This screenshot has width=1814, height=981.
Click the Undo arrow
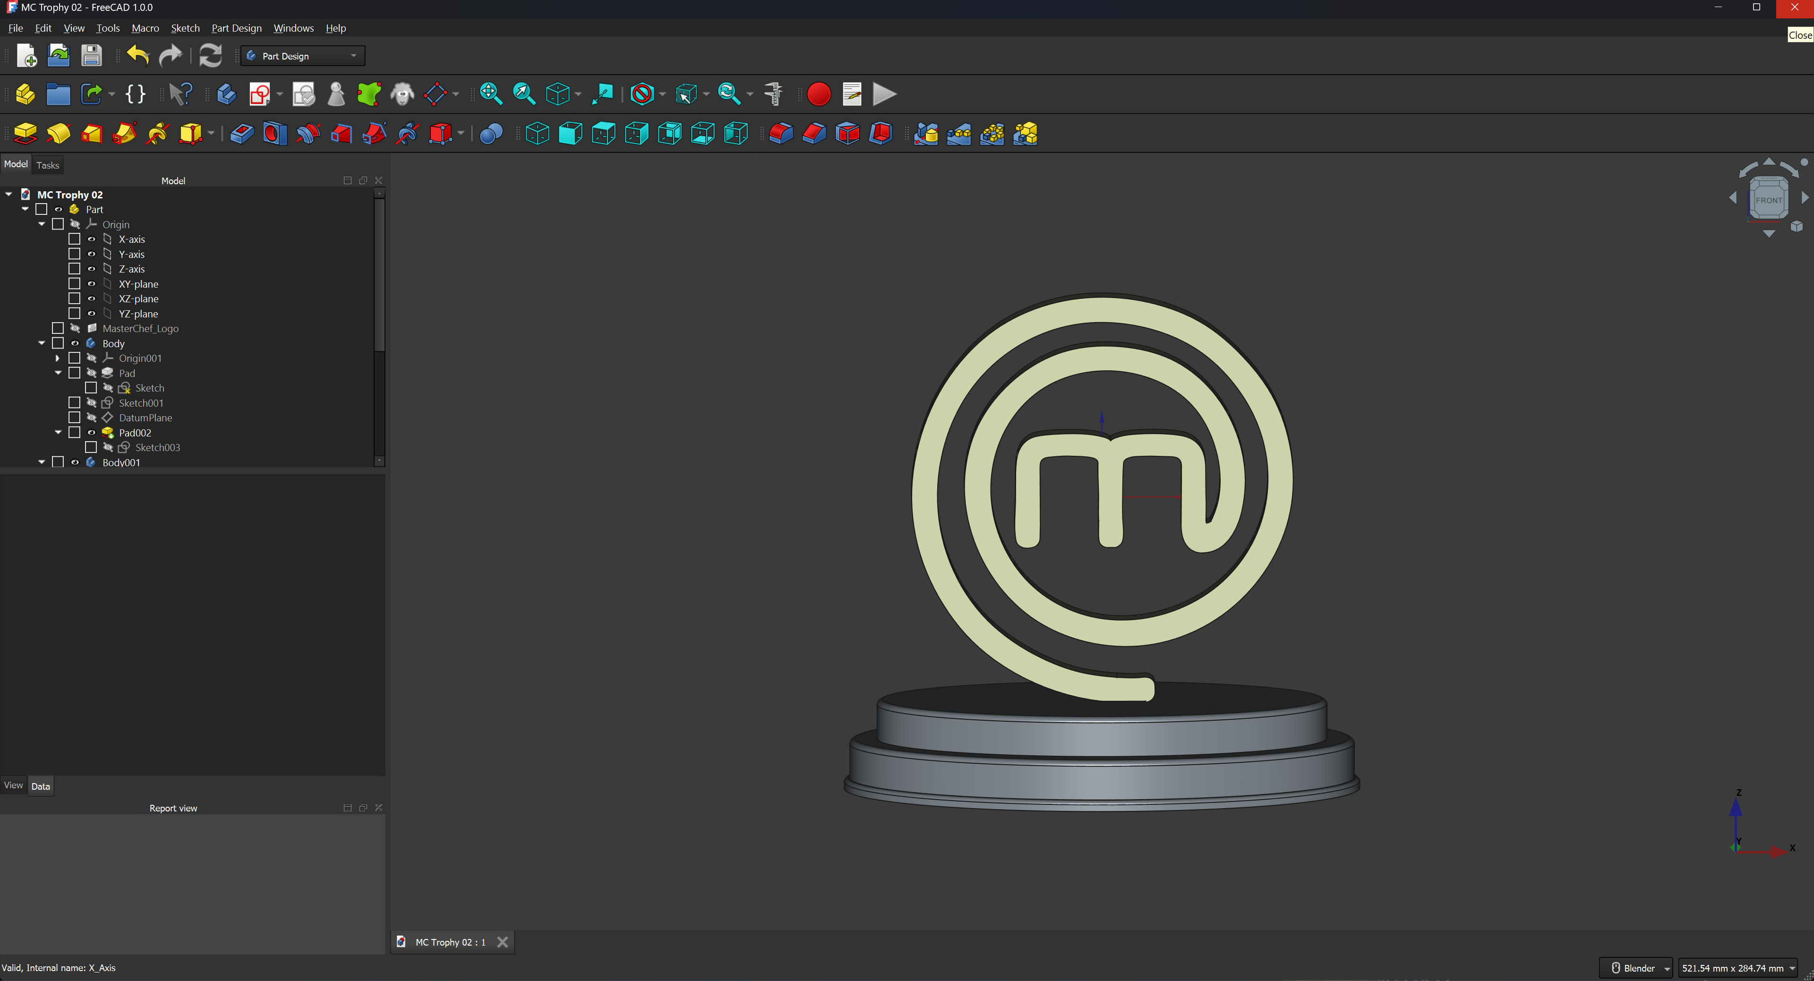[x=137, y=55]
